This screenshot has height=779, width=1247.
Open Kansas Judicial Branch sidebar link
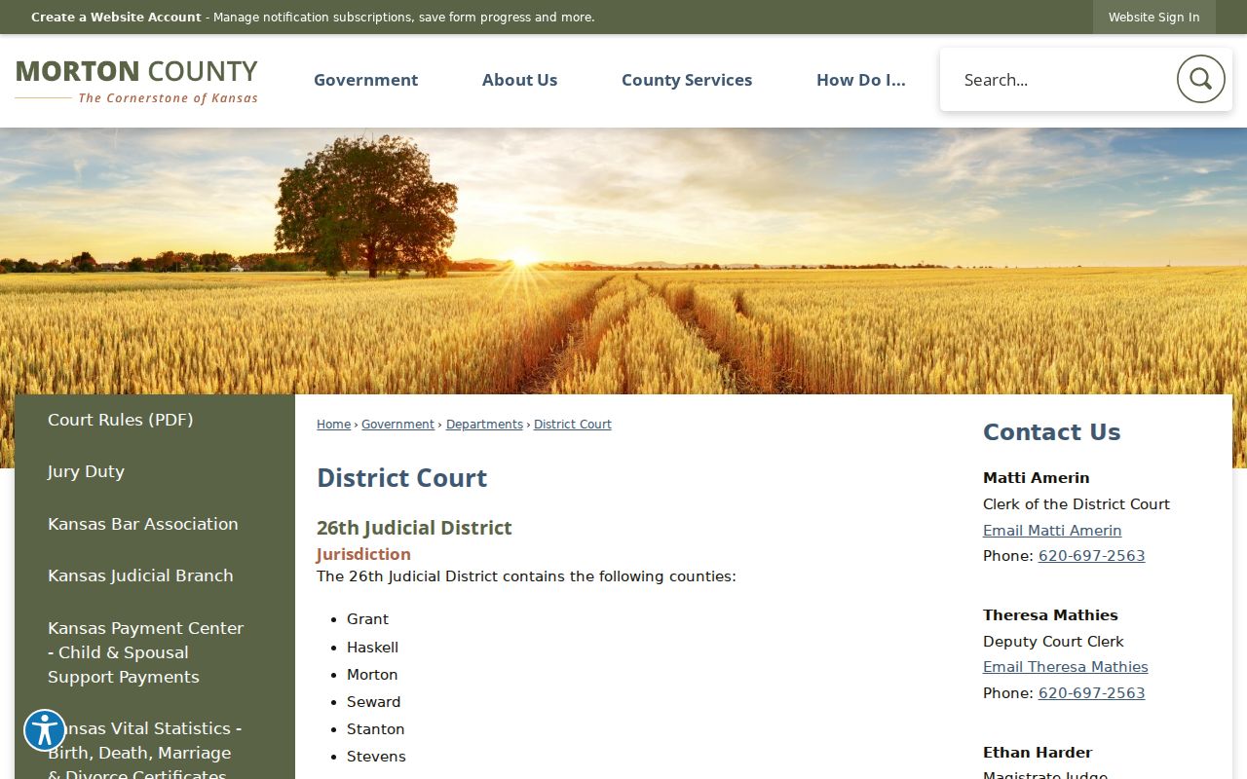tap(140, 575)
